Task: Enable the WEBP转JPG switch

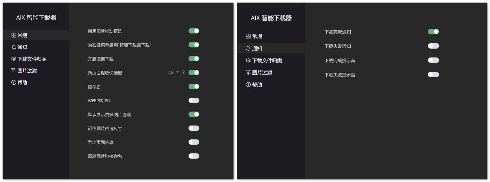Action: click(194, 100)
